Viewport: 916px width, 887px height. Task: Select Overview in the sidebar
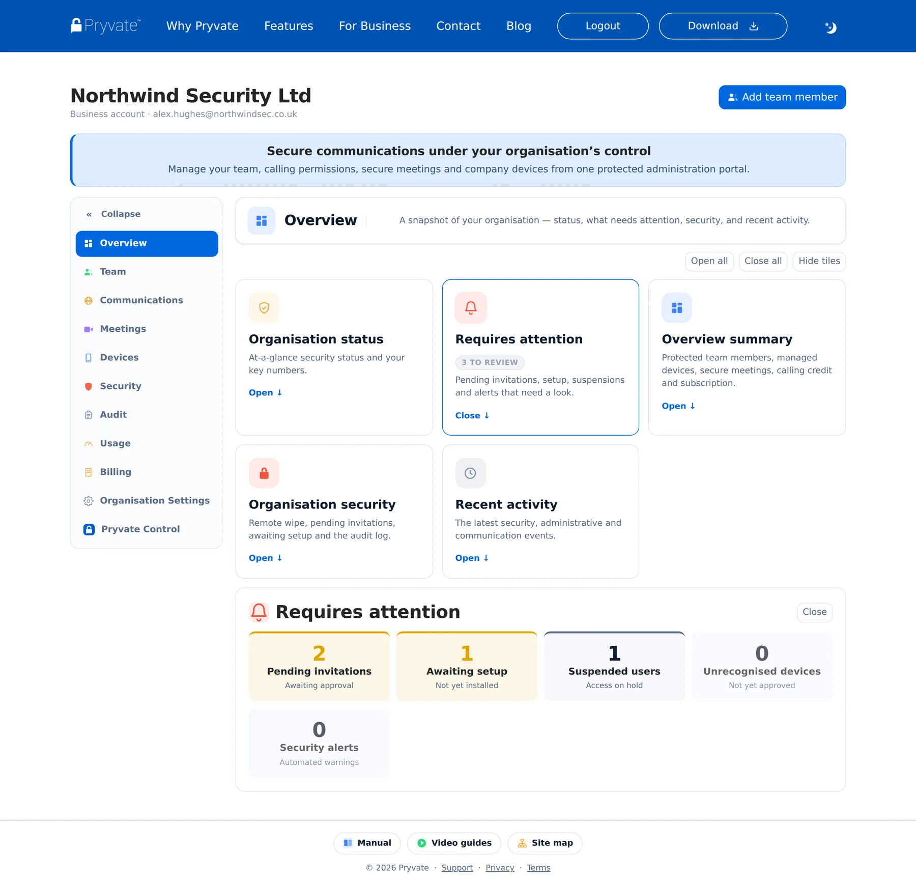coord(147,243)
